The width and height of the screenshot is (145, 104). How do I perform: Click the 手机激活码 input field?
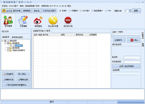tap(132, 62)
